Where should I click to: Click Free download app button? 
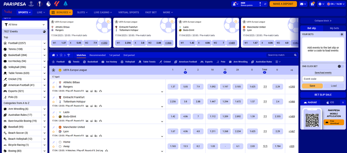click(x=334, y=122)
